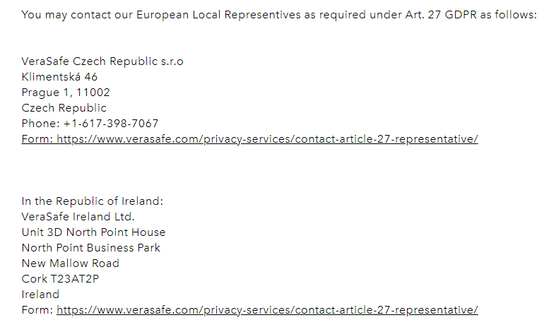Click the 'VeraSafe Ireland Ltd.' text line
This screenshot has width=544, height=332.
[x=78, y=217]
